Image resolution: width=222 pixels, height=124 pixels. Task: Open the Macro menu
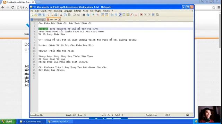click(x=85, y=11)
